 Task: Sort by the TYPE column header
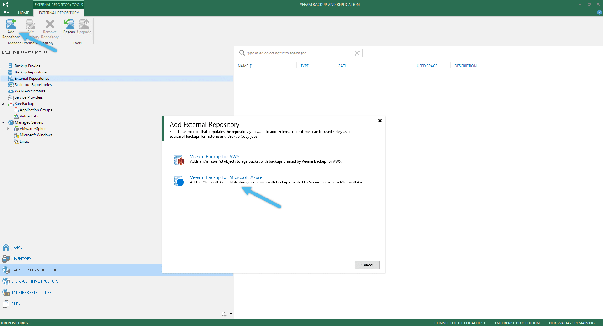point(305,66)
